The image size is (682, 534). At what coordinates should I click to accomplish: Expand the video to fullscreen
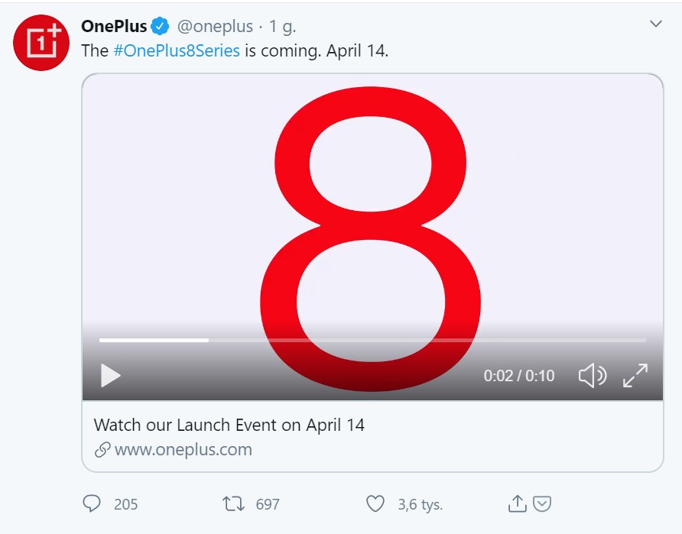[635, 375]
